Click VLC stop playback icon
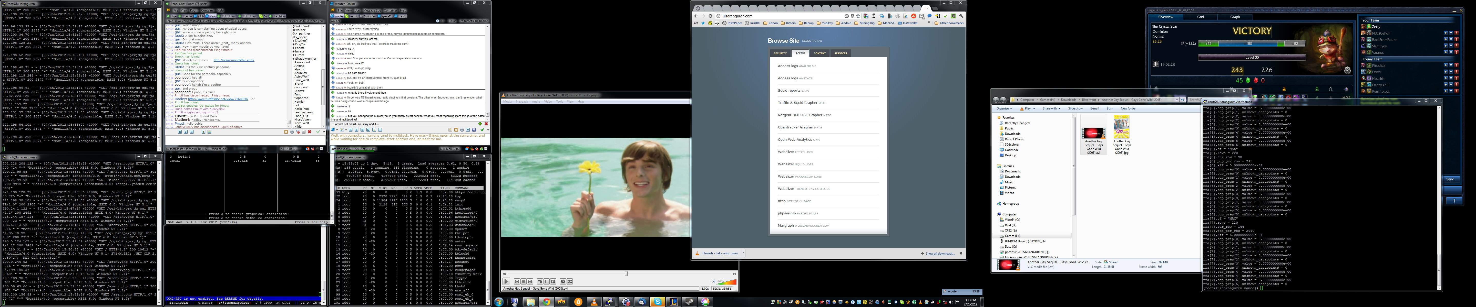 click(524, 281)
